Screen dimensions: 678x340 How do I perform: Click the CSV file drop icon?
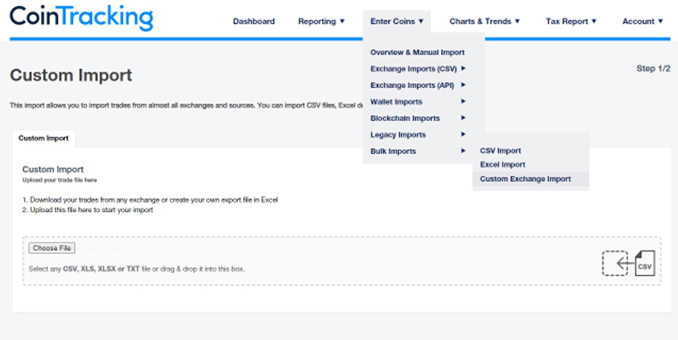click(628, 263)
